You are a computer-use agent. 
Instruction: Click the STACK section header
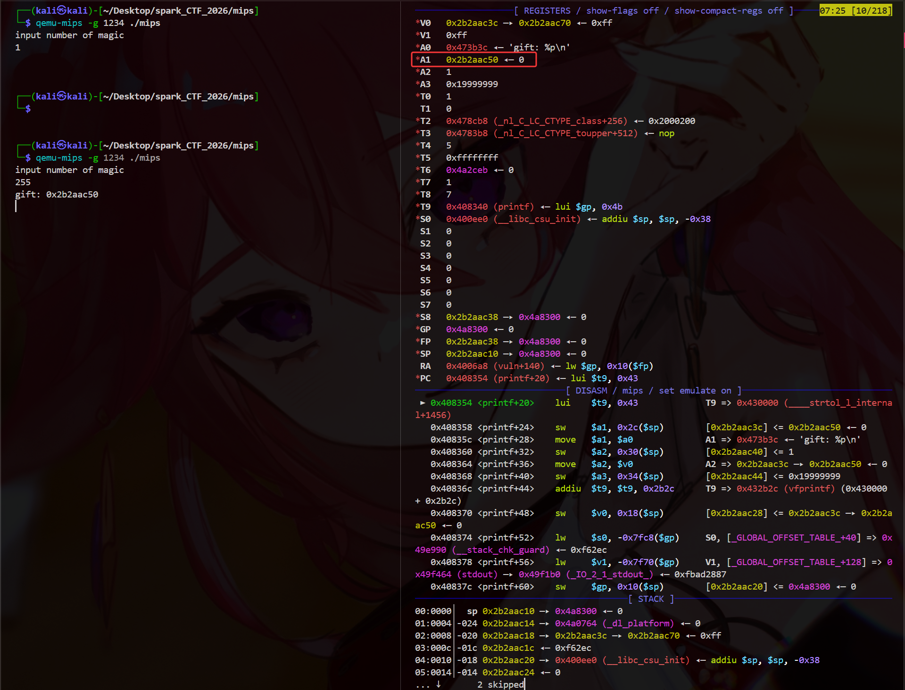[x=651, y=599]
